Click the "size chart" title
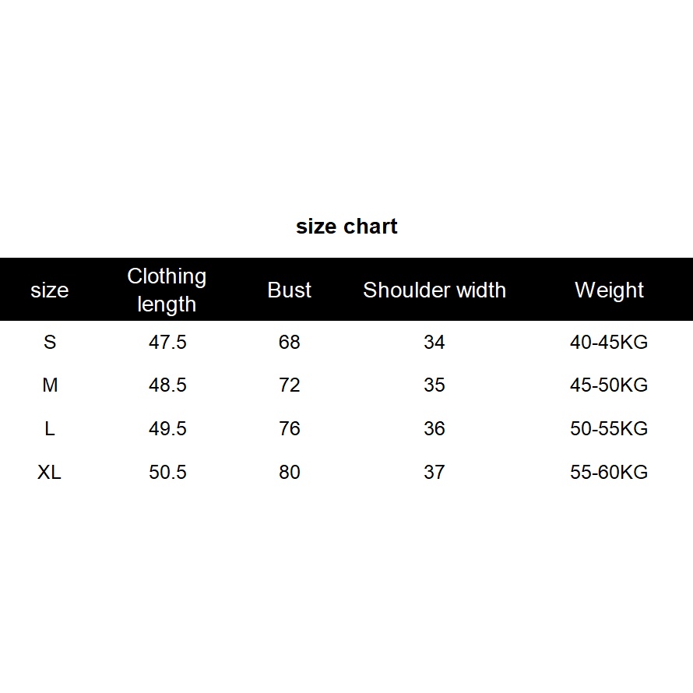 (346, 227)
